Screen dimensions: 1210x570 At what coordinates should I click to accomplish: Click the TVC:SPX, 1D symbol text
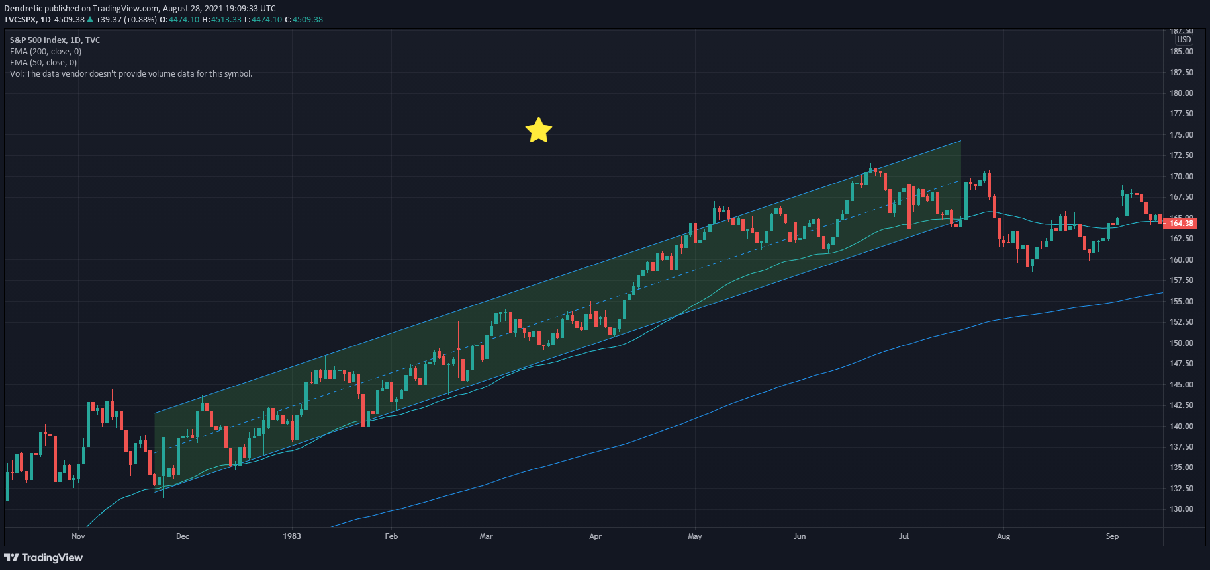pyautogui.click(x=27, y=20)
